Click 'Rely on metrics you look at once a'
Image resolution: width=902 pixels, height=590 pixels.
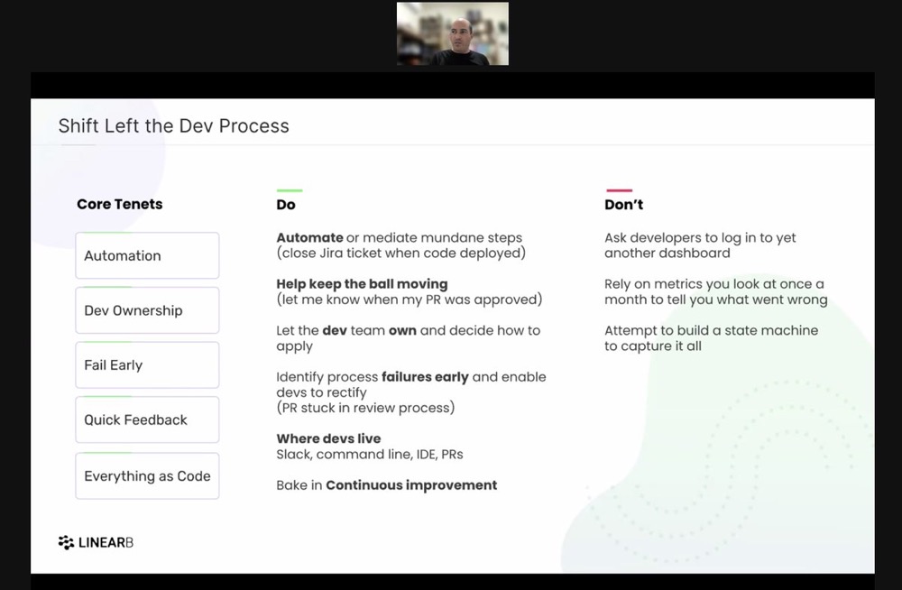tap(714, 284)
